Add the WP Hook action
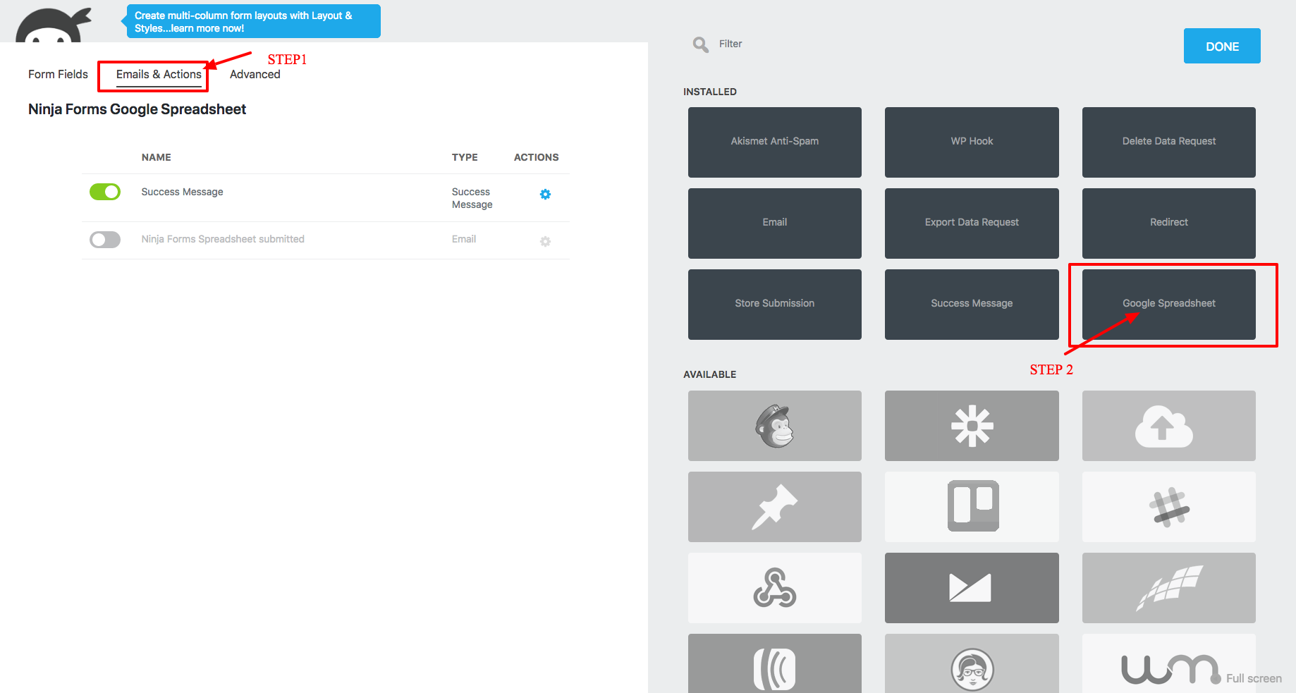Viewport: 1296px width, 693px height. (972, 142)
